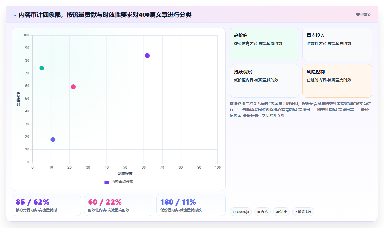Click the description paragraph starting 这张图用二维关系
The image size is (384, 228).
click(x=301, y=110)
